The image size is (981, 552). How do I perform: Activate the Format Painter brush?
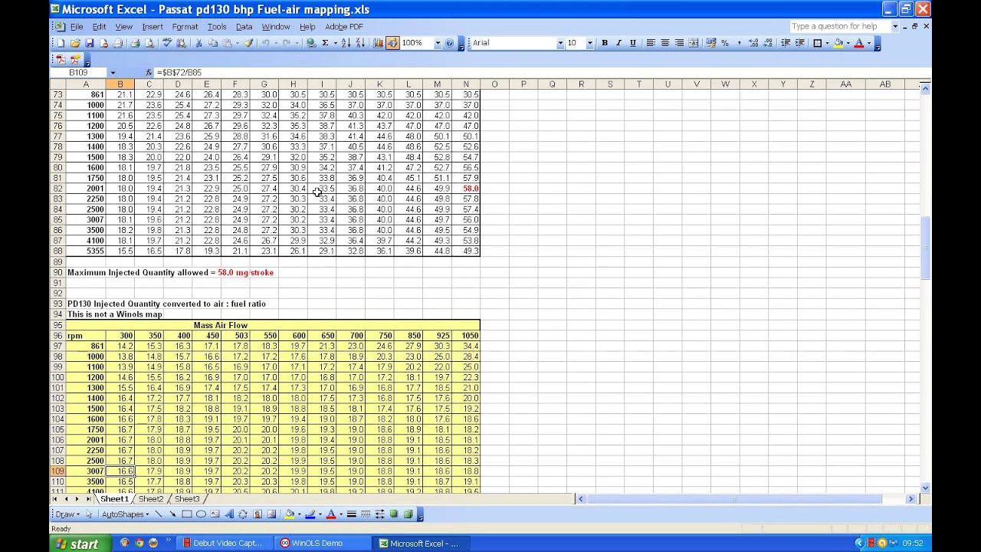point(248,43)
